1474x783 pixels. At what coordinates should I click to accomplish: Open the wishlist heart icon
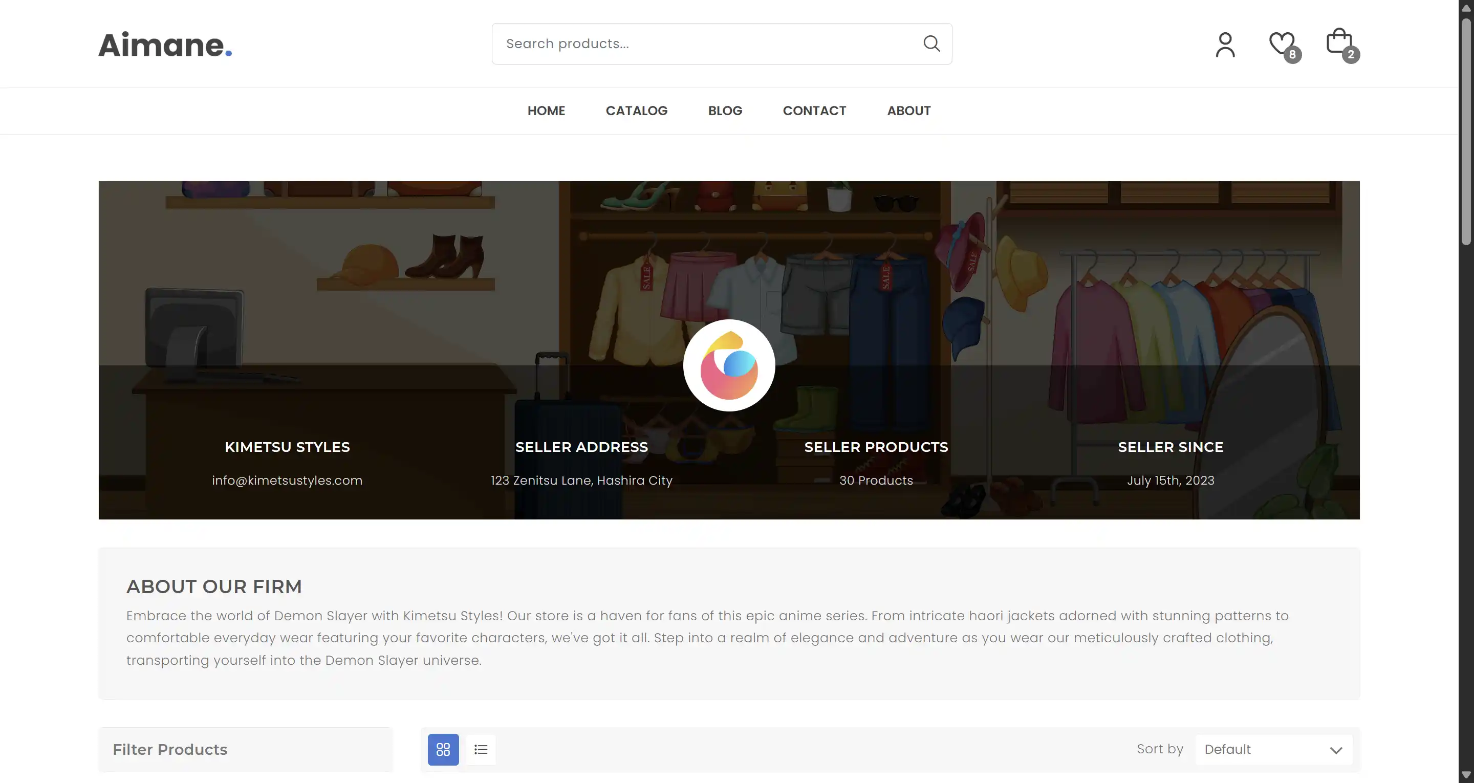tap(1281, 43)
